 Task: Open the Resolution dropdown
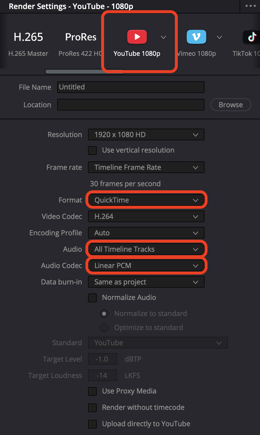pyautogui.click(x=146, y=135)
